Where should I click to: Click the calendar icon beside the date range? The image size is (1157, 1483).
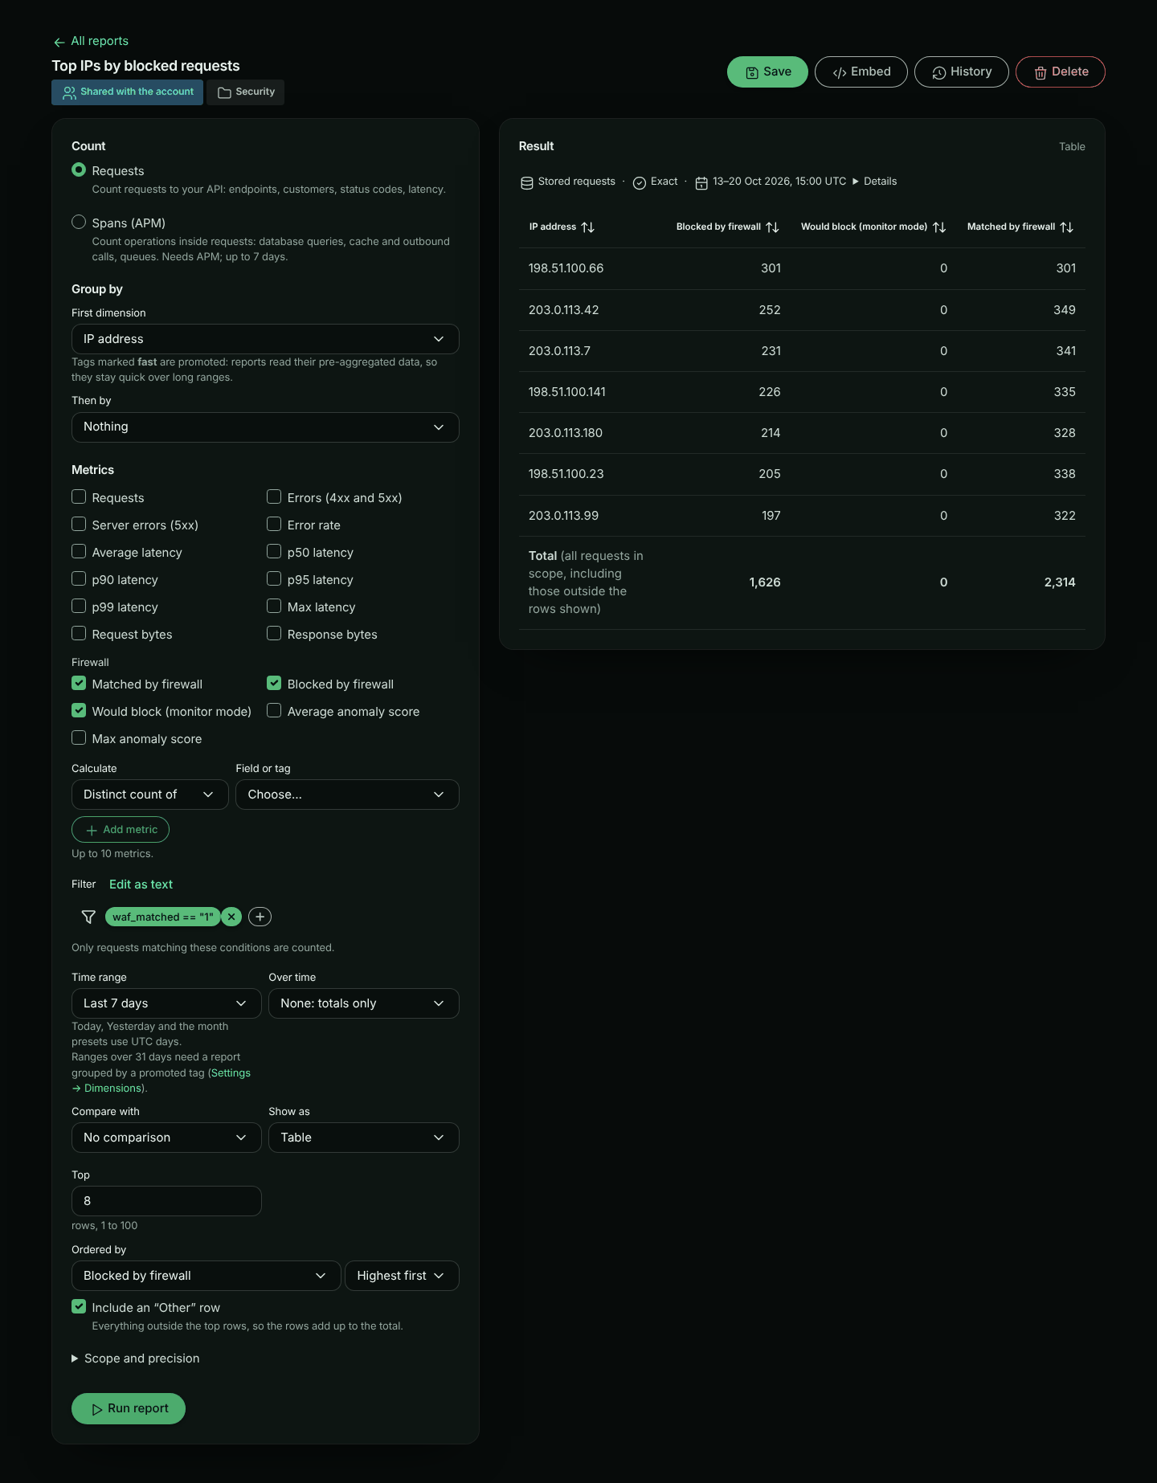point(701,182)
